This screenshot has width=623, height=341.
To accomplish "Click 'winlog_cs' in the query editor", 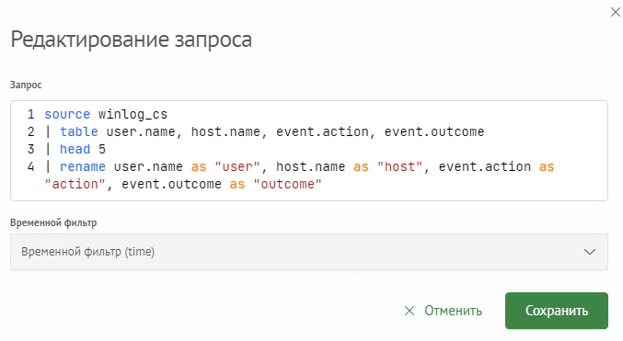I will [x=133, y=114].
